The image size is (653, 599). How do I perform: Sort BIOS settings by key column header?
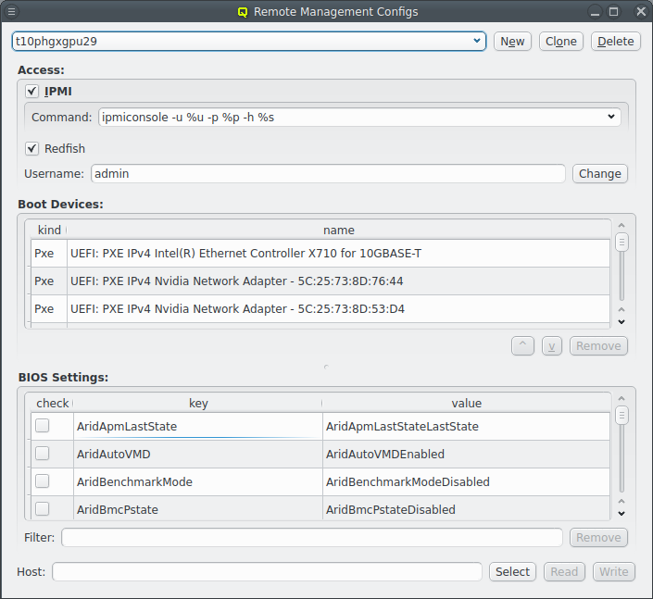pos(198,403)
